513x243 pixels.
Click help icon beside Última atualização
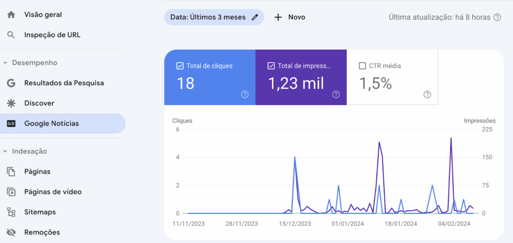(497, 17)
